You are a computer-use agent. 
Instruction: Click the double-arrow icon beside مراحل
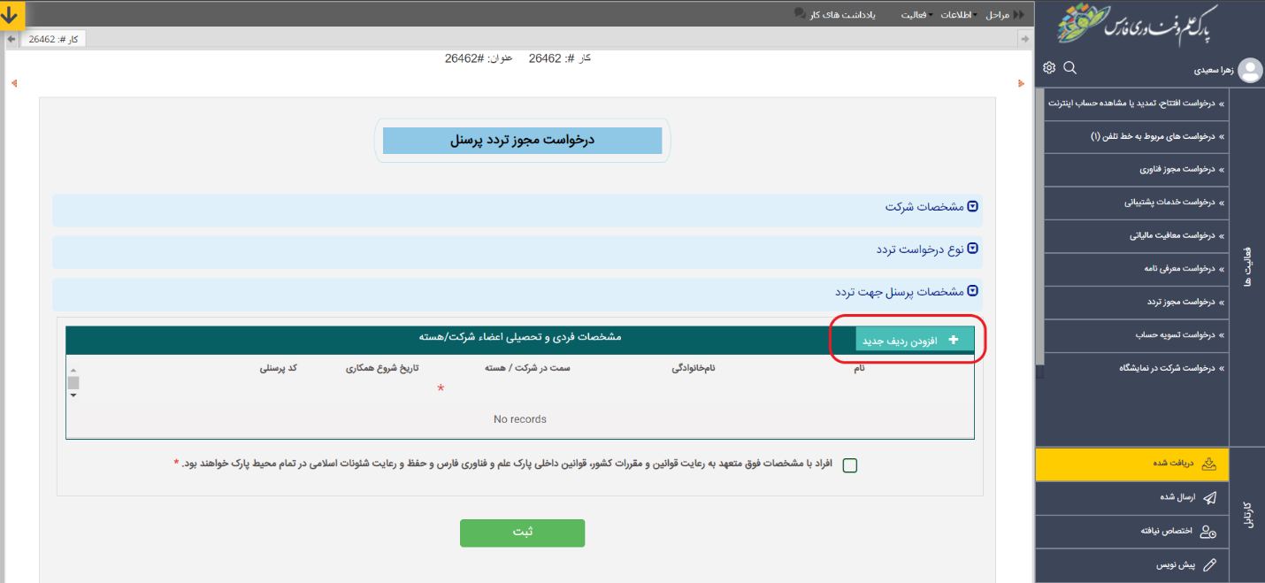pyautogui.click(x=1018, y=15)
